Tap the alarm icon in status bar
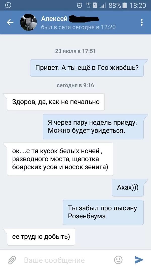Screen dimensions: 151x270 tap(80, 6)
